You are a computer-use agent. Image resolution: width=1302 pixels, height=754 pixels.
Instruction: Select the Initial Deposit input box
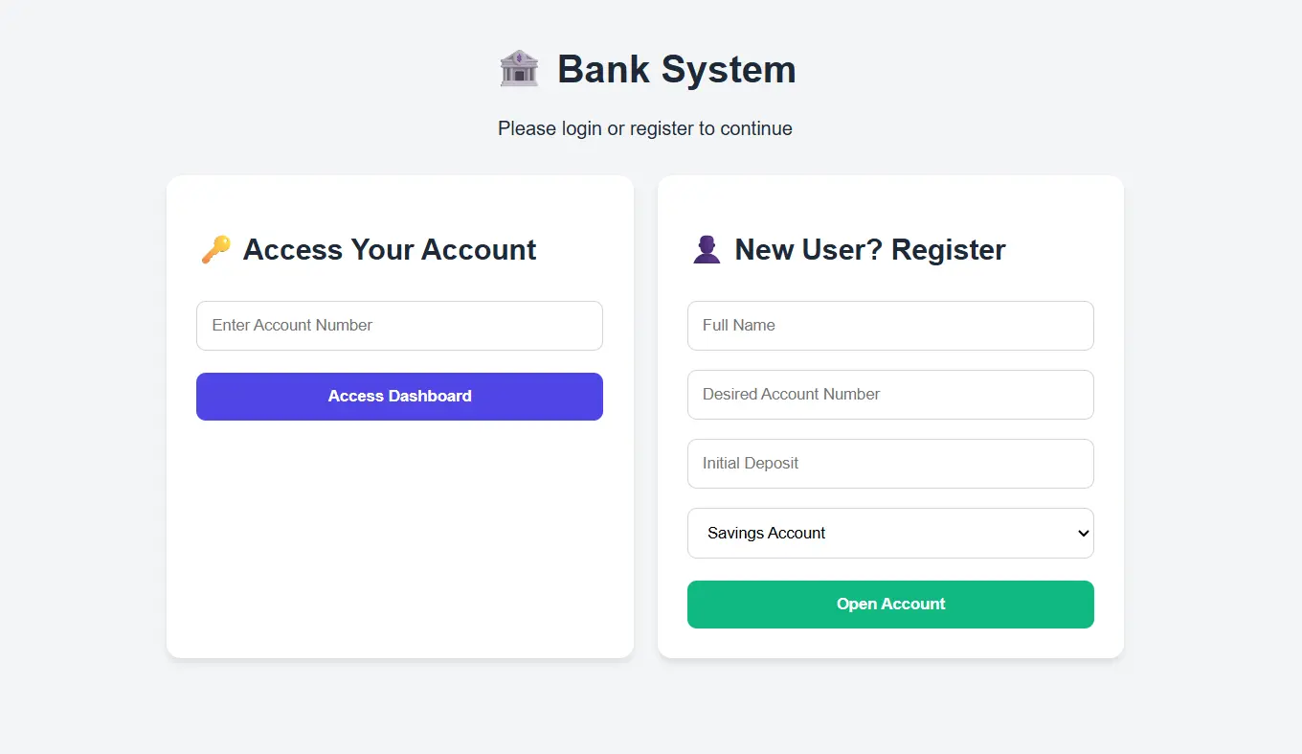point(890,464)
